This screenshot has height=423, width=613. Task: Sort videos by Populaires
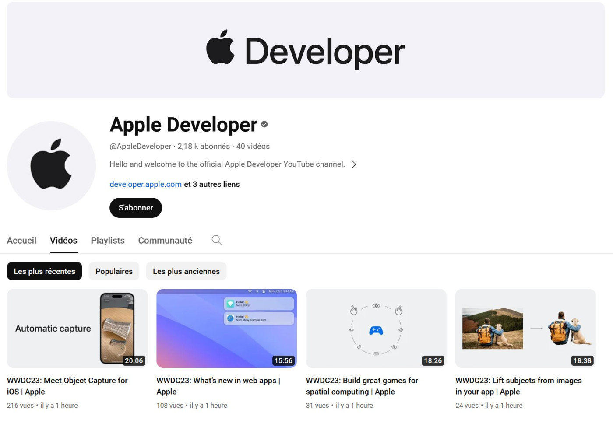click(114, 271)
